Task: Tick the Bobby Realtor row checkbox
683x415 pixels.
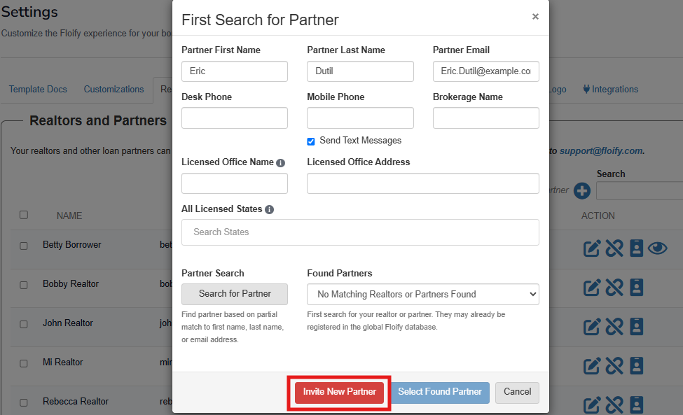Action: click(x=24, y=285)
